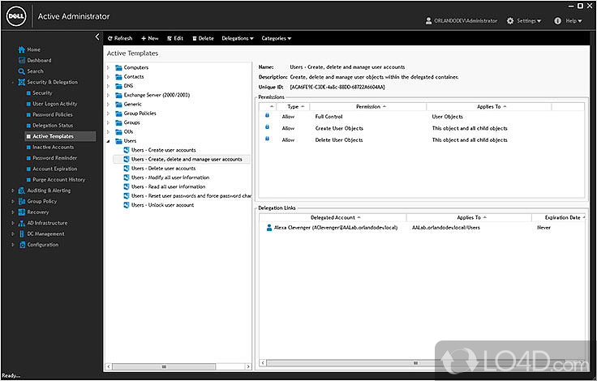Open the Delegations dropdown menu
This screenshot has height=381, width=597.
237,38
